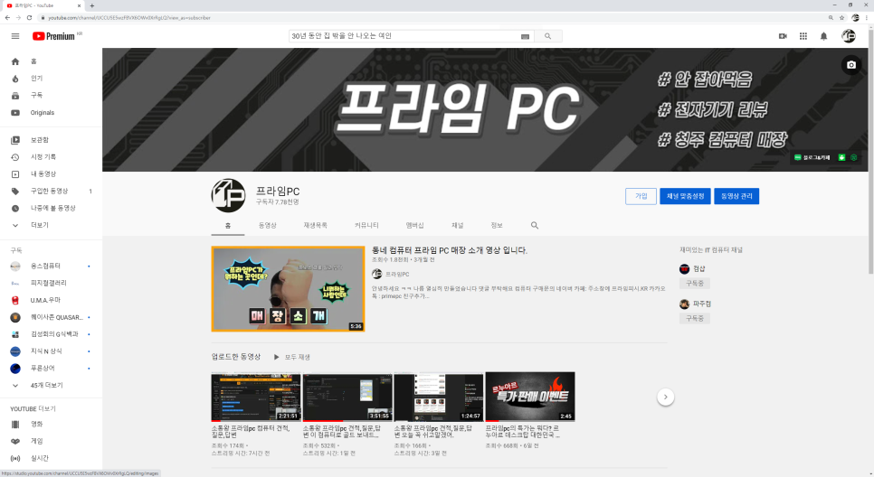Click the 동영상 관리 button
This screenshot has height=477, width=874.
(736, 196)
